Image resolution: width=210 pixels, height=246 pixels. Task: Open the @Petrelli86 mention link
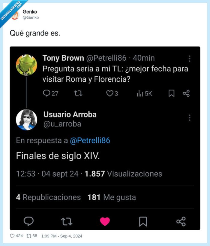90,141
